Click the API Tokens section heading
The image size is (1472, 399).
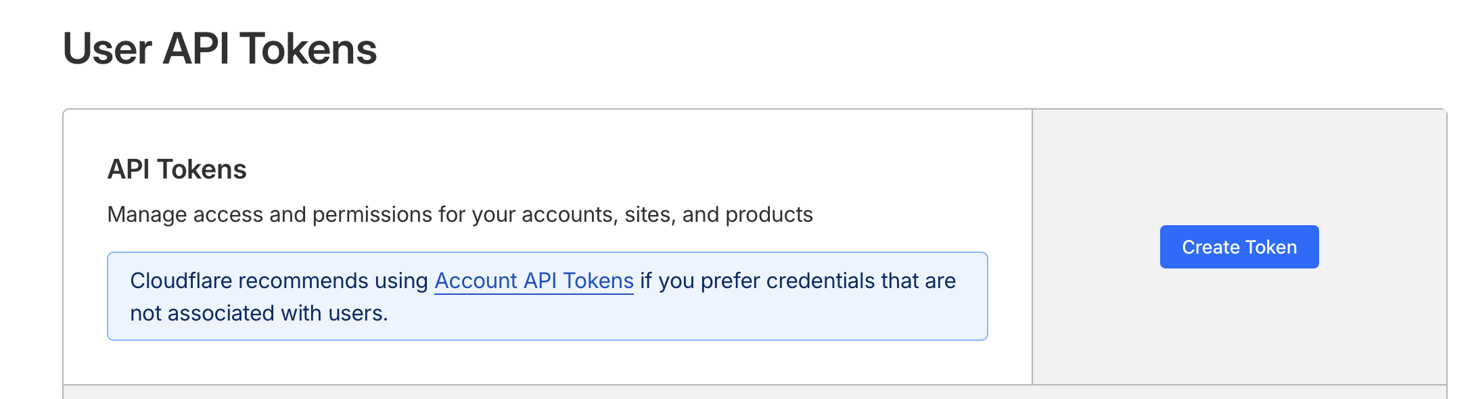coord(177,169)
